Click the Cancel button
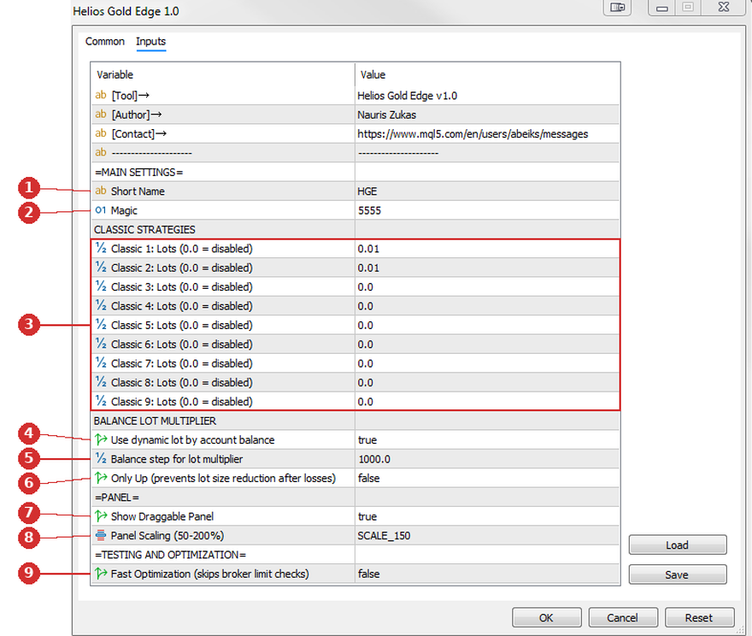This screenshot has height=636, width=752. point(622,617)
